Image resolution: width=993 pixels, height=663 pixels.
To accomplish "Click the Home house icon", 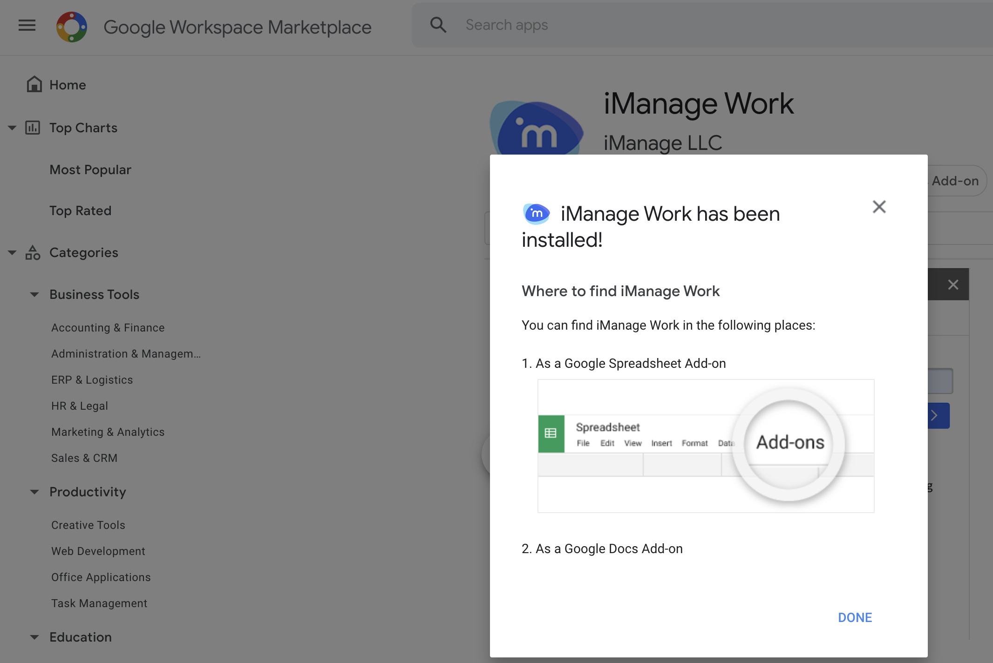I will coord(34,84).
